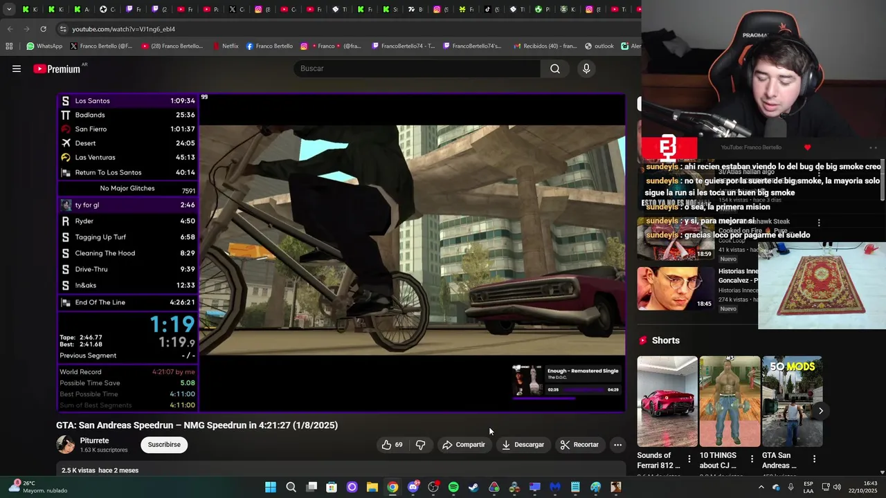Screen dimensions: 886x498
Task: Open Windows Start menu
Action: pos(271,487)
